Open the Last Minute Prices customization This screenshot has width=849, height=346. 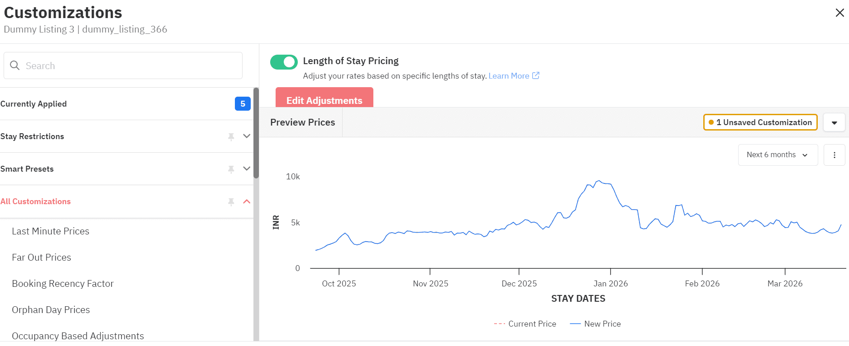coord(51,231)
